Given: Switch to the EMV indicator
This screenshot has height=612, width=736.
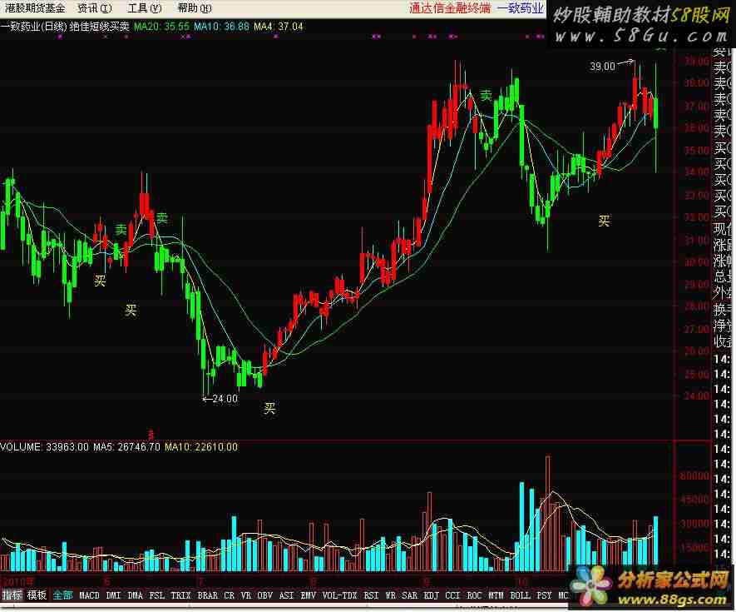Looking at the screenshot, I should tap(308, 595).
